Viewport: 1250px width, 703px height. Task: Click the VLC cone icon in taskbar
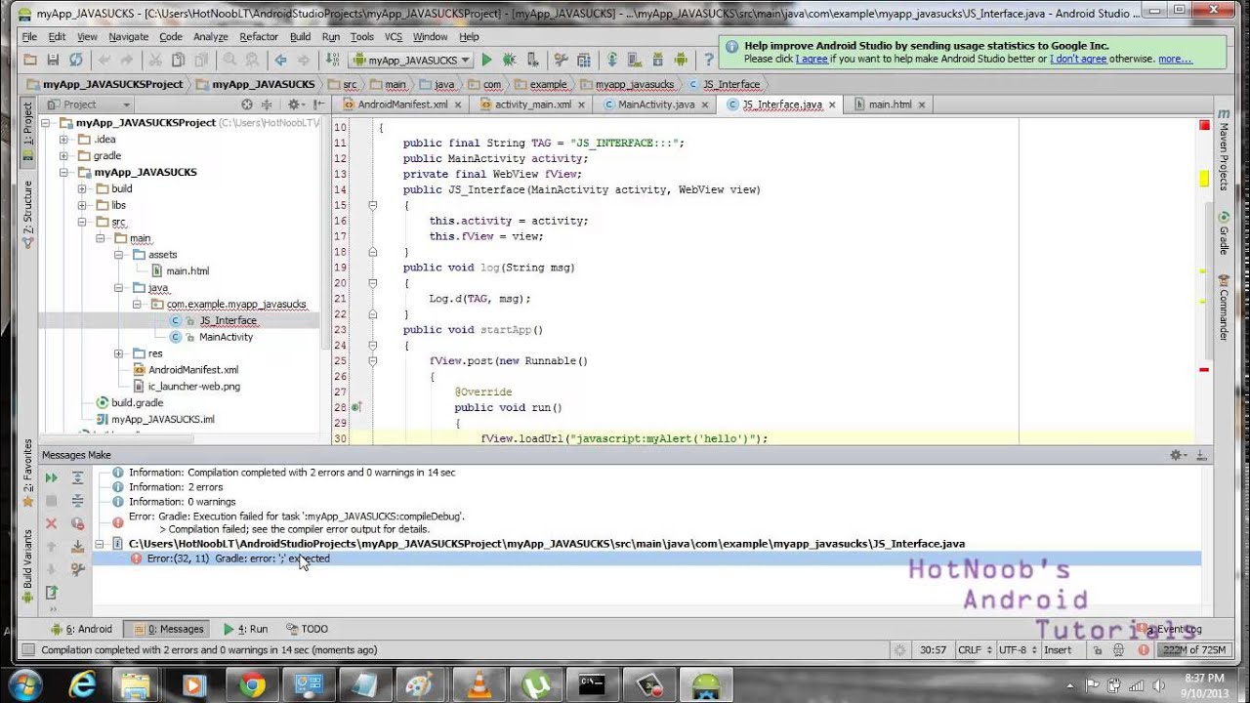coord(479,685)
